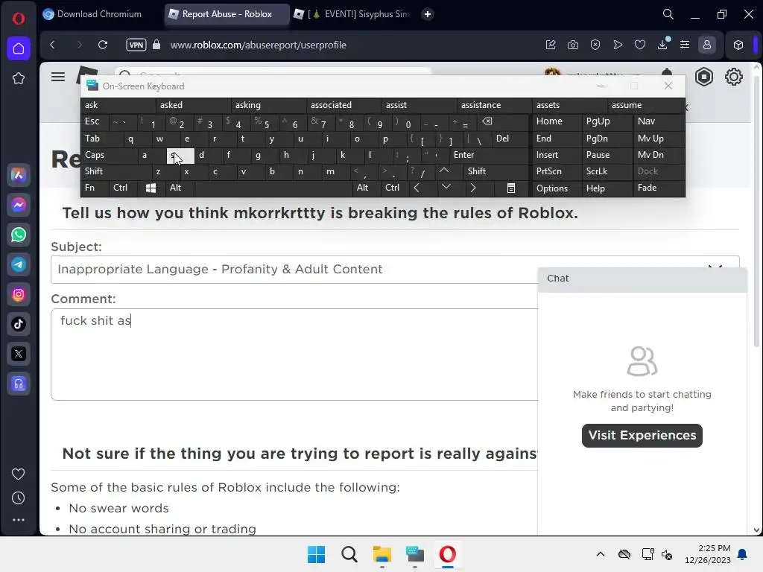Open X (Twitter) in the sidebar
This screenshot has width=763, height=572.
(19, 354)
